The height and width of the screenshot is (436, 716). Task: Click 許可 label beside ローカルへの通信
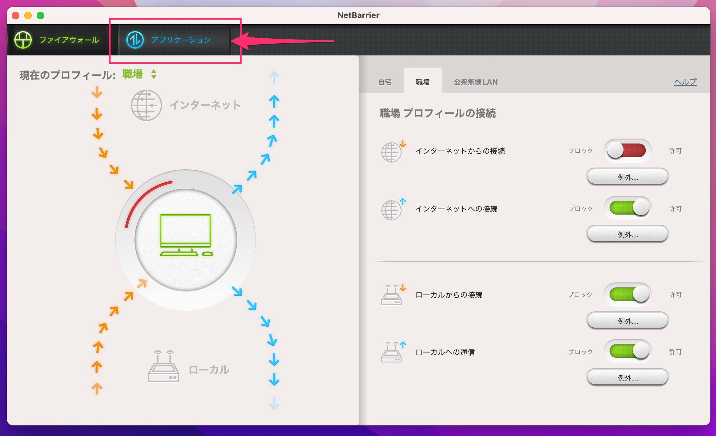coord(676,352)
